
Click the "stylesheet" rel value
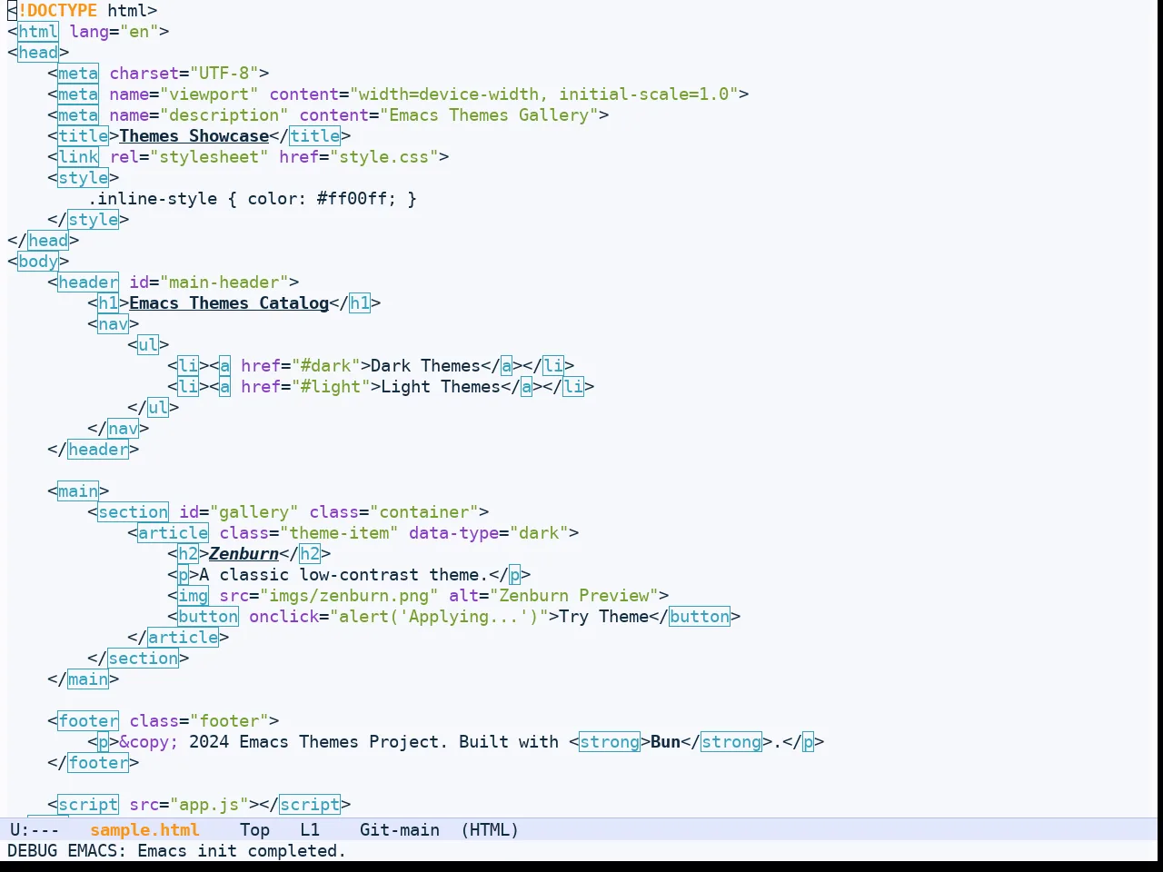click(x=209, y=157)
